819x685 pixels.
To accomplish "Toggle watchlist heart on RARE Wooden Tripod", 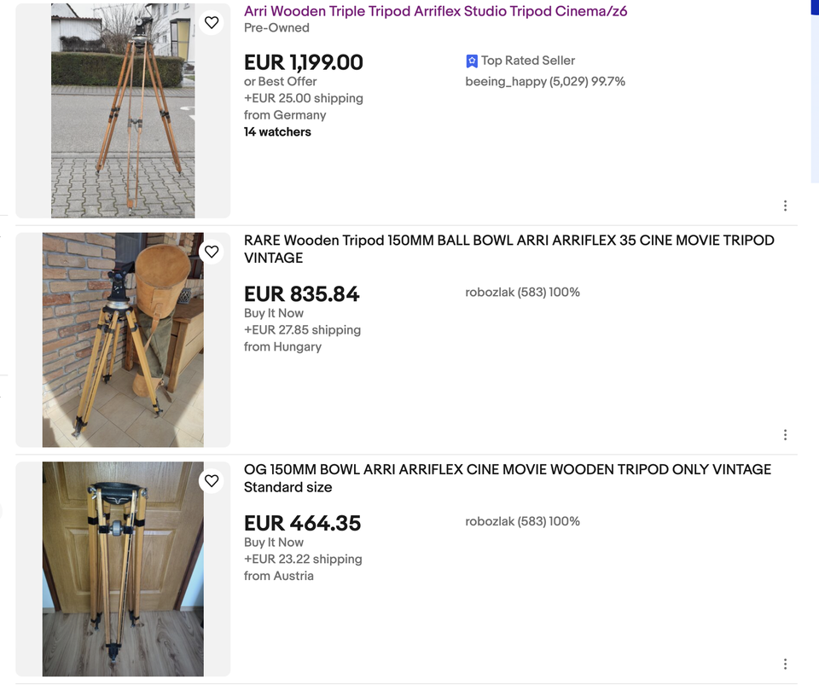I will click(212, 252).
